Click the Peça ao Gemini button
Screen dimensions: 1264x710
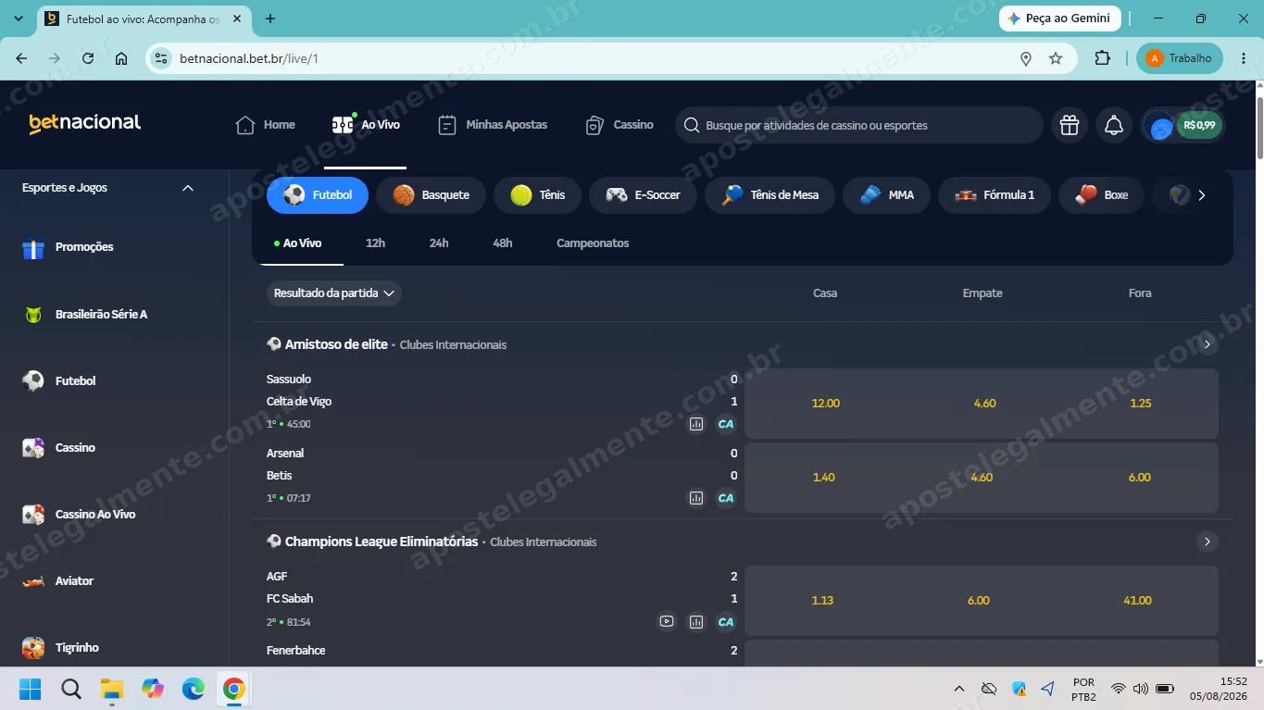point(1060,19)
